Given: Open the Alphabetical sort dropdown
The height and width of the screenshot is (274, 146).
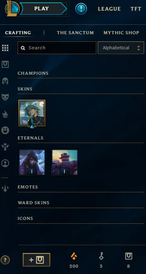Looking at the screenshot, I should point(121,48).
